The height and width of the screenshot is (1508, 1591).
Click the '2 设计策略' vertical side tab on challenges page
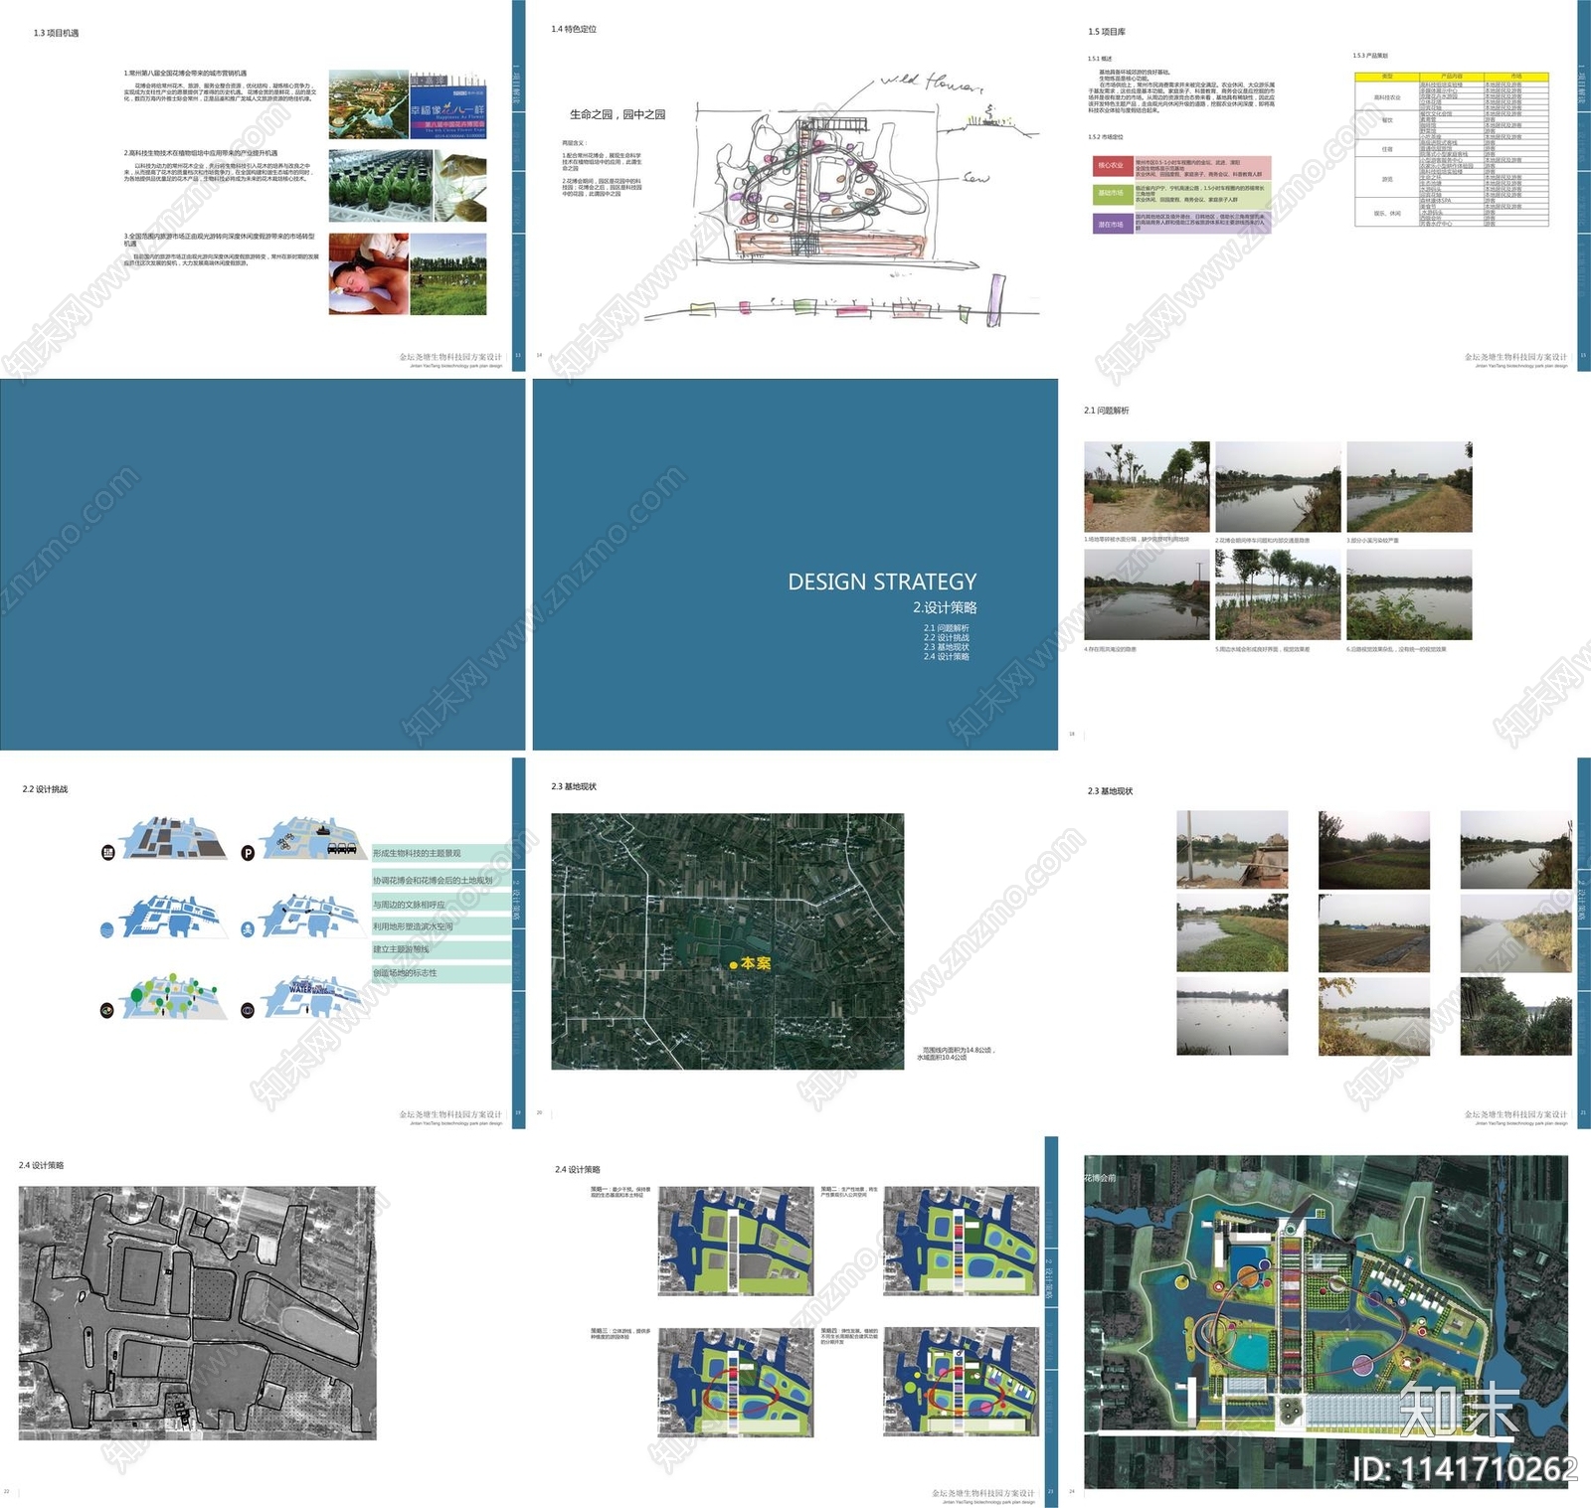(x=517, y=902)
